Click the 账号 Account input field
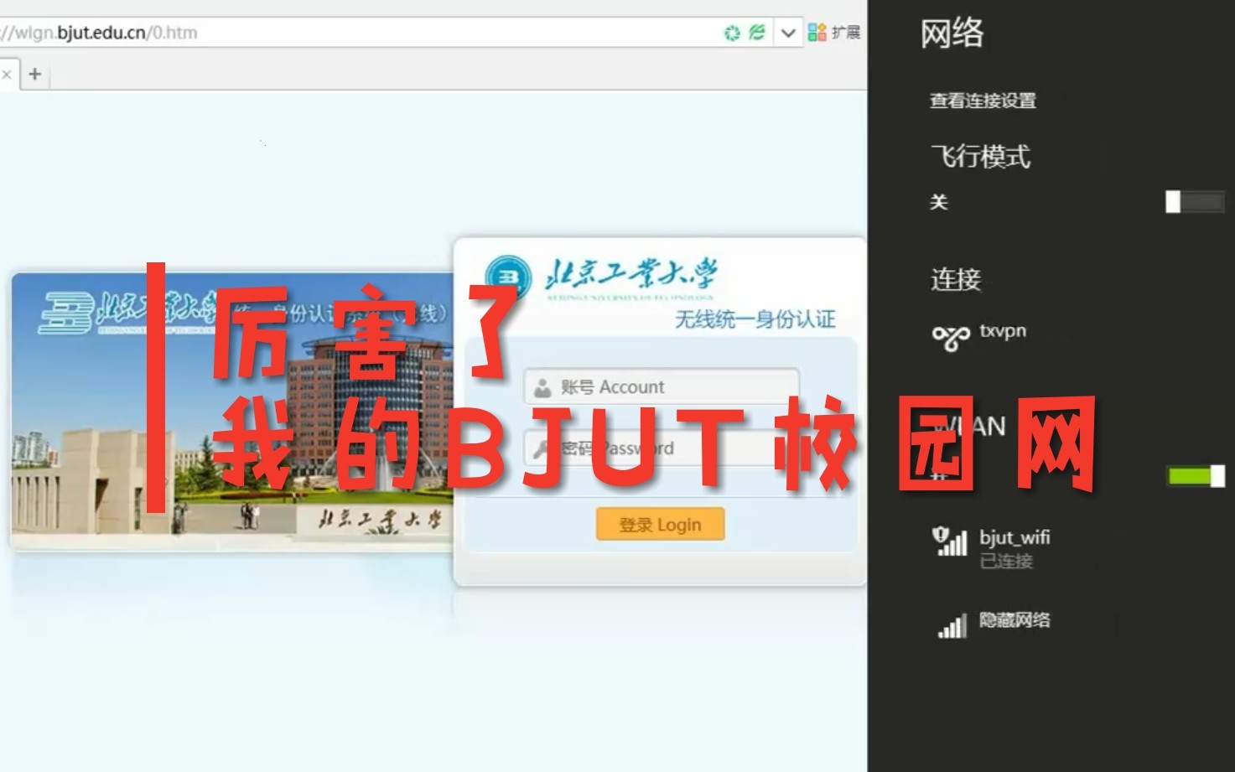The height and width of the screenshot is (772, 1235). click(662, 387)
